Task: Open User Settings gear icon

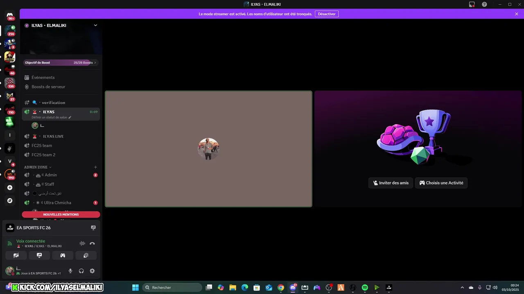Action: click(x=92, y=271)
